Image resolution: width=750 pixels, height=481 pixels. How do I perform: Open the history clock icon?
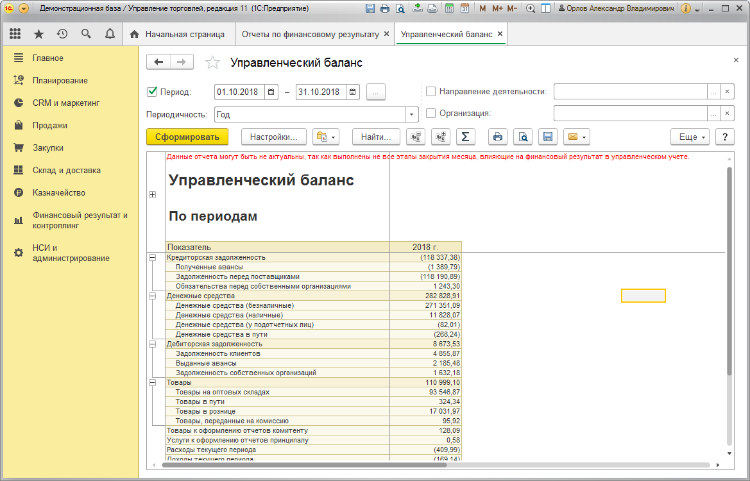coord(62,34)
